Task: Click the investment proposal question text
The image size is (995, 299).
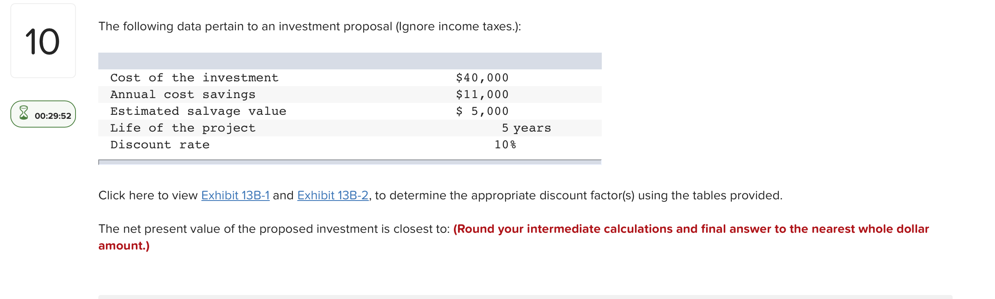Action: click(x=310, y=26)
